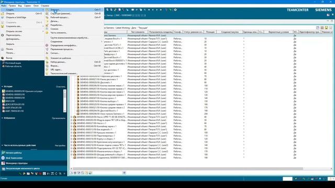Click the table's horizontal scrollbar
This screenshot has width=335, height=188.
pos(188,169)
